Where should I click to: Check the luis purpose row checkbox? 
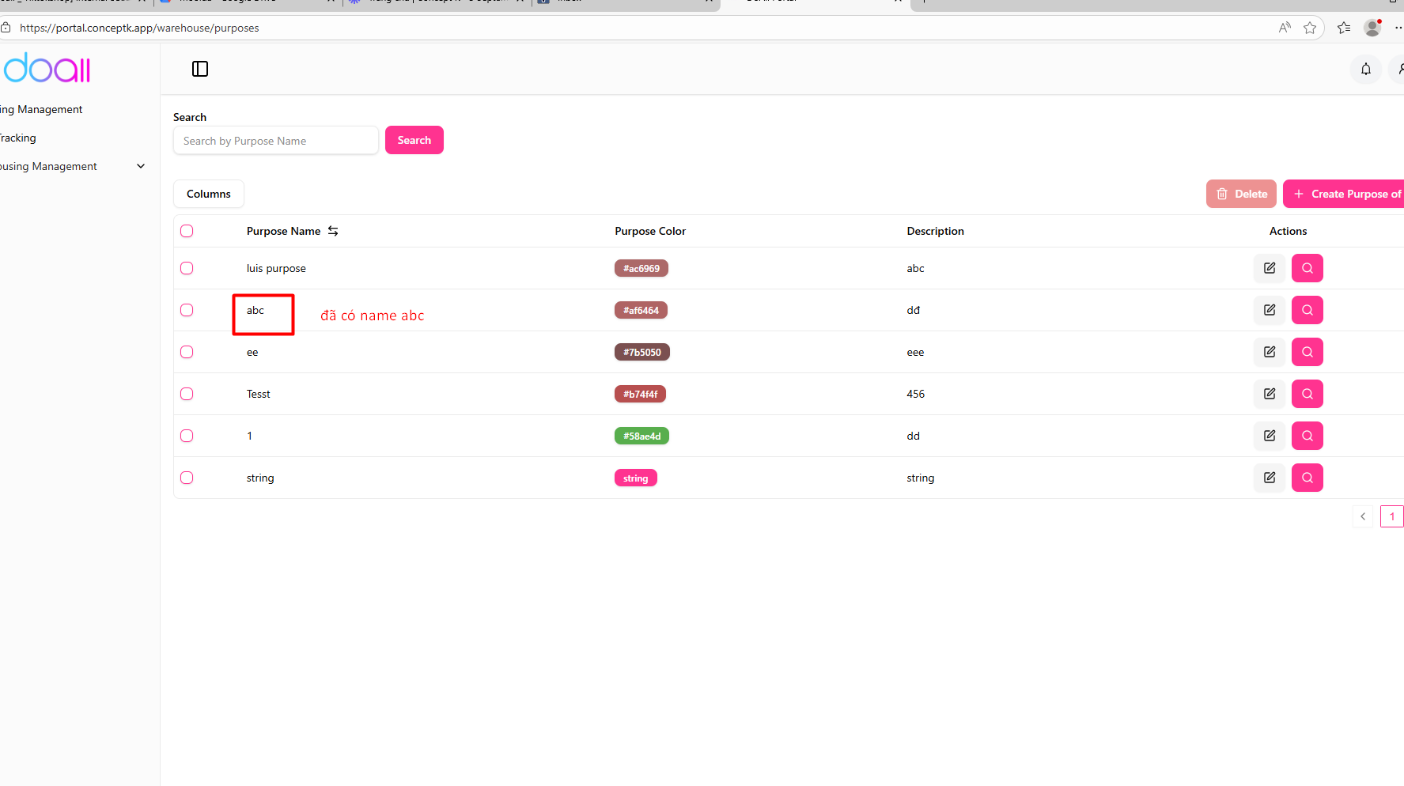pos(187,268)
